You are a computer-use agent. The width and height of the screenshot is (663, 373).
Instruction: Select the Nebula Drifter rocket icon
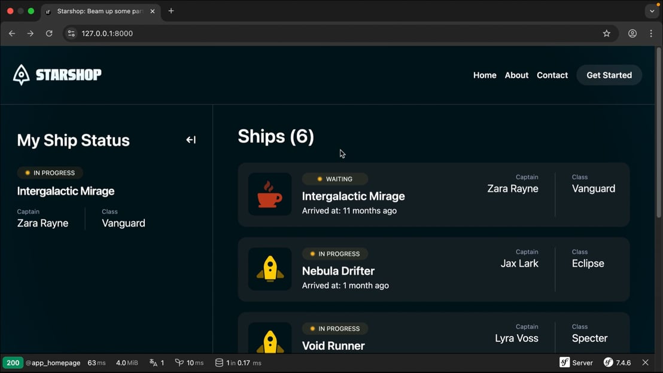270,269
